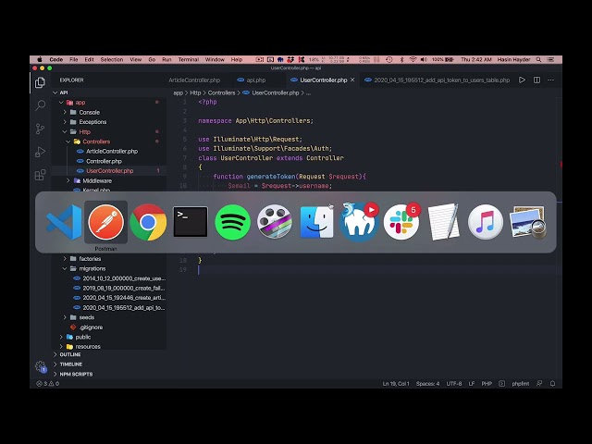The width and height of the screenshot is (592, 444).
Task: Open ArticleController.php in the explorer
Action: pos(112,152)
